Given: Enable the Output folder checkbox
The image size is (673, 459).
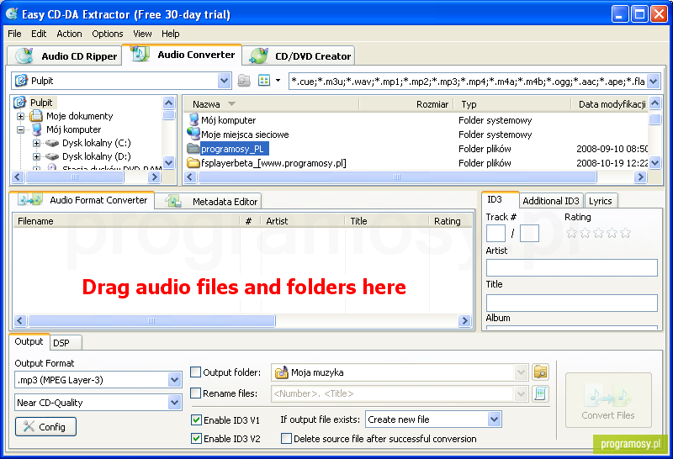Looking at the screenshot, I should tap(195, 372).
